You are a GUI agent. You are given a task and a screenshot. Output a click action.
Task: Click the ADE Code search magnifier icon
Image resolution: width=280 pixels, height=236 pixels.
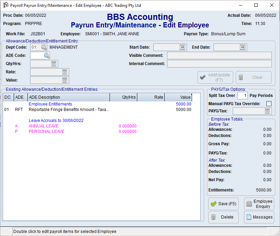pos(47,55)
